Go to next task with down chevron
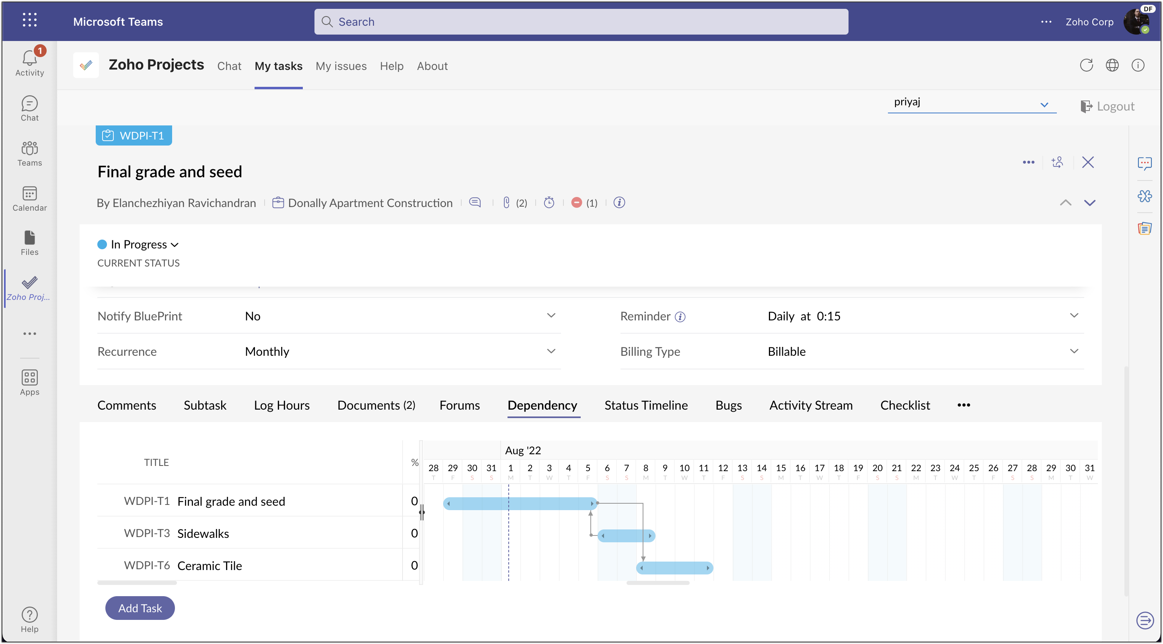1163x644 pixels. [x=1089, y=203]
